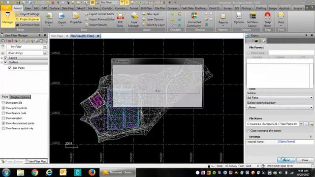
Task: Enable Show feature symbol only
Action: coord(3,128)
